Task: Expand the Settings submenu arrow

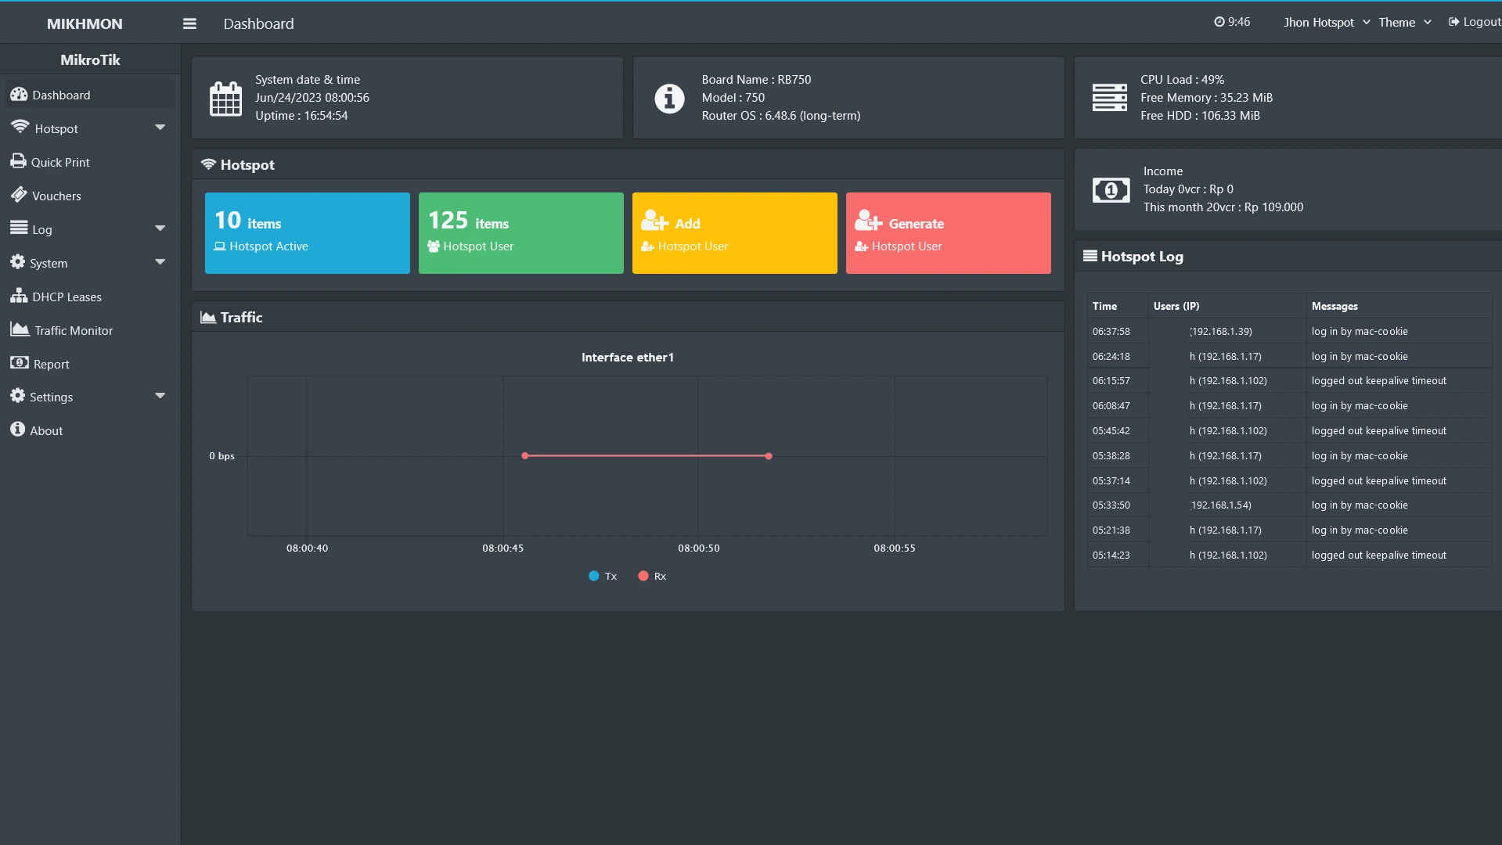Action: (160, 396)
